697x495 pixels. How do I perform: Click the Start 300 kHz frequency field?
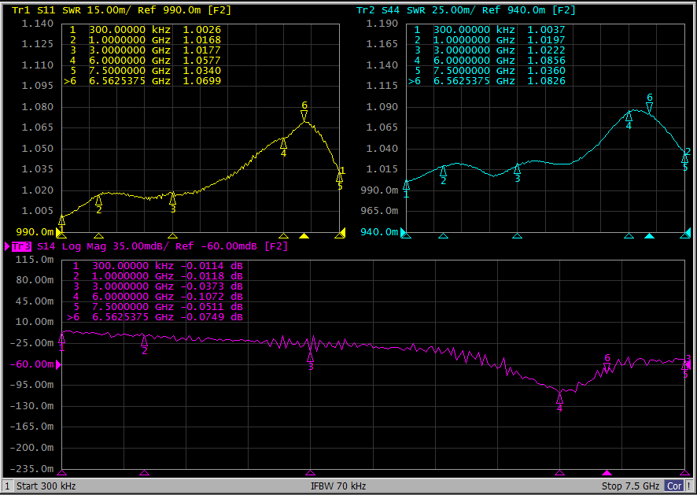pos(46,486)
